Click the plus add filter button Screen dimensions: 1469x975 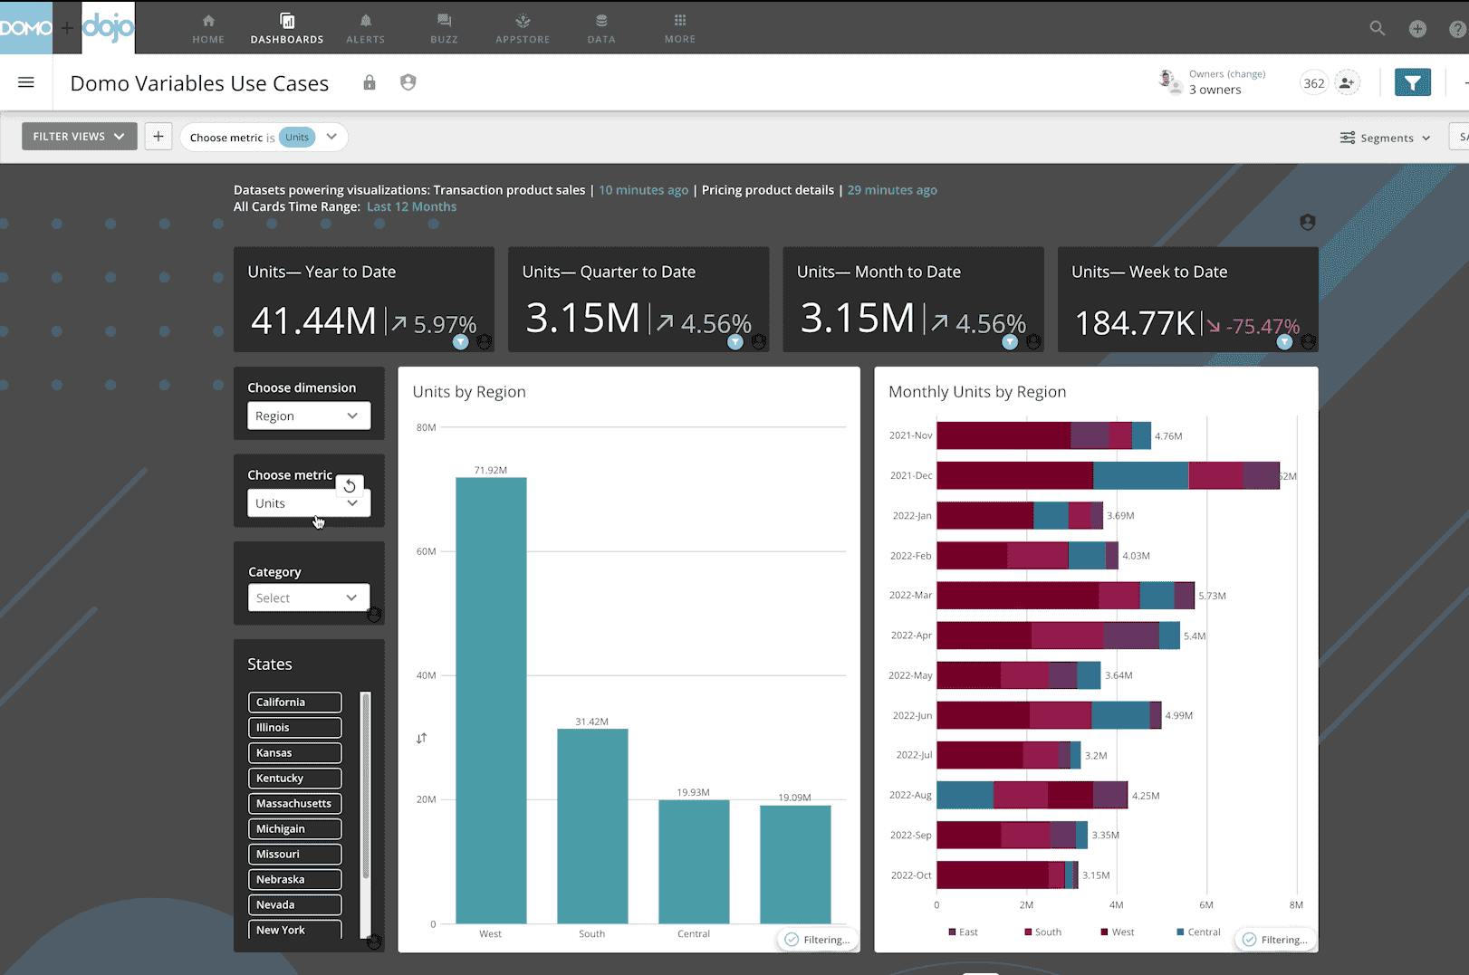point(158,137)
